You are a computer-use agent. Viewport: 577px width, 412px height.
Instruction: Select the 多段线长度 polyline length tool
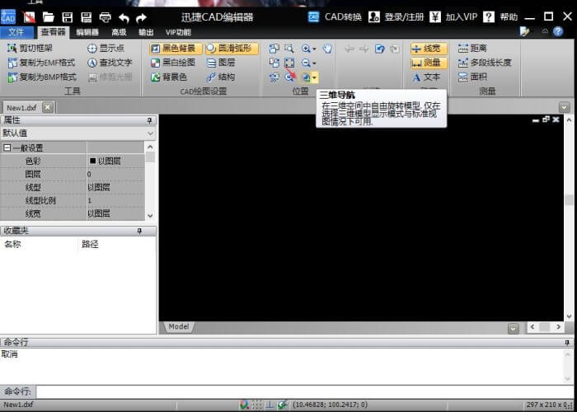point(485,63)
